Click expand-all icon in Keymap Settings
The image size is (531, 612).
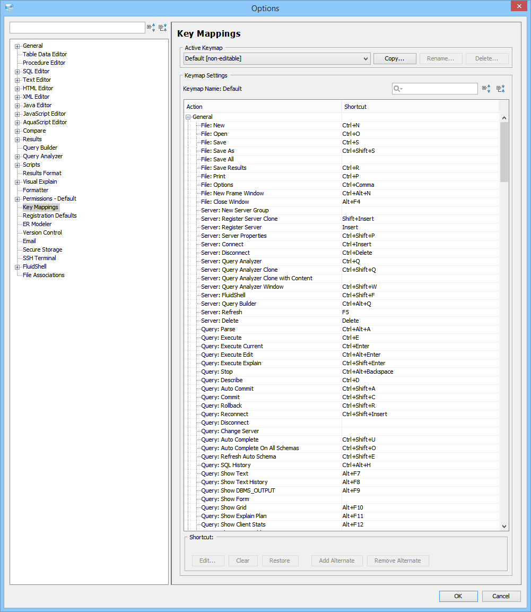[486, 89]
